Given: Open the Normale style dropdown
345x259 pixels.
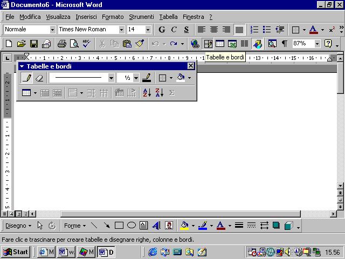Looking at the screenshot, I should pos(52,30).
